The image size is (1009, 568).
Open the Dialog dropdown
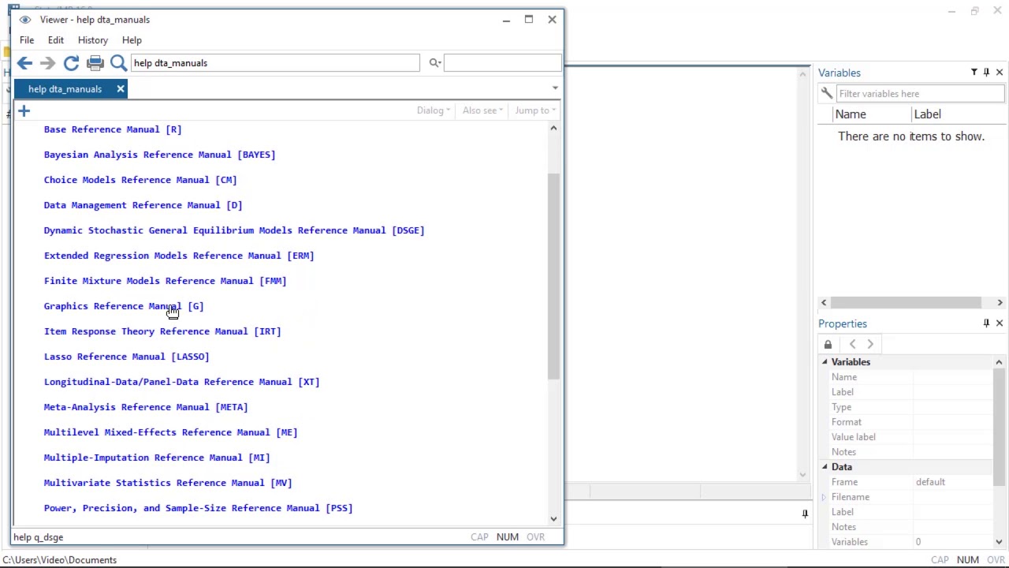434,110
